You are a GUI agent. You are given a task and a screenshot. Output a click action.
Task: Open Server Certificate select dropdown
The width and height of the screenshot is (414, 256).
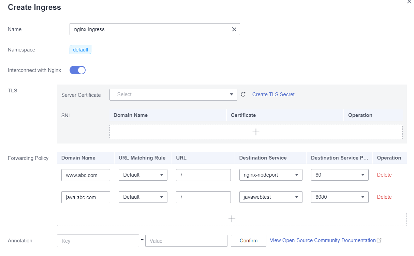pyautogui.click(x=173, y=94)
